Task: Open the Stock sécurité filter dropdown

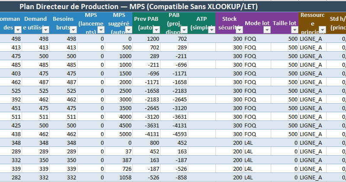Action: coord(239,29)
